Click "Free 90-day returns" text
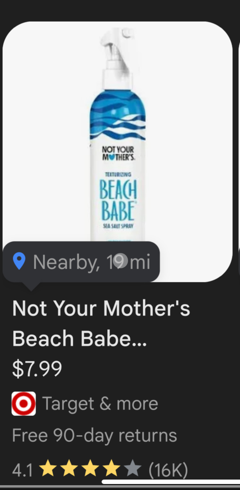Screen dimensions: 240x490 [x=94, y=435]
